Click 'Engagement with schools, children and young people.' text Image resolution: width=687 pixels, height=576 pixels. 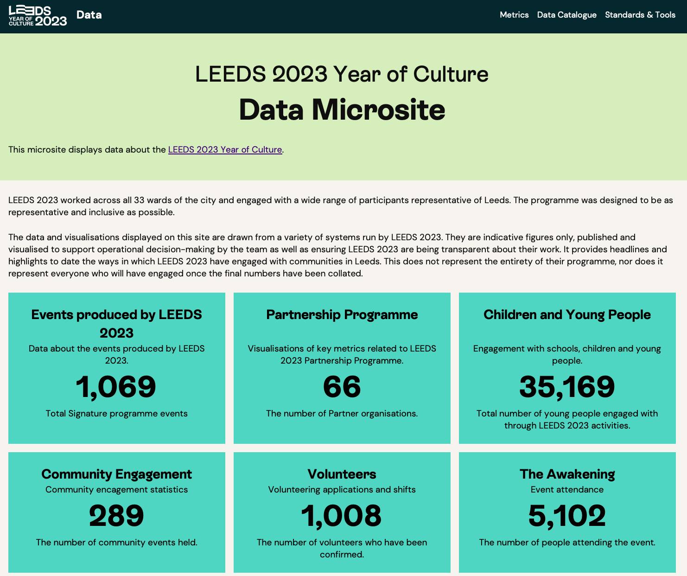pyautogui.click(x=567, y=354)
